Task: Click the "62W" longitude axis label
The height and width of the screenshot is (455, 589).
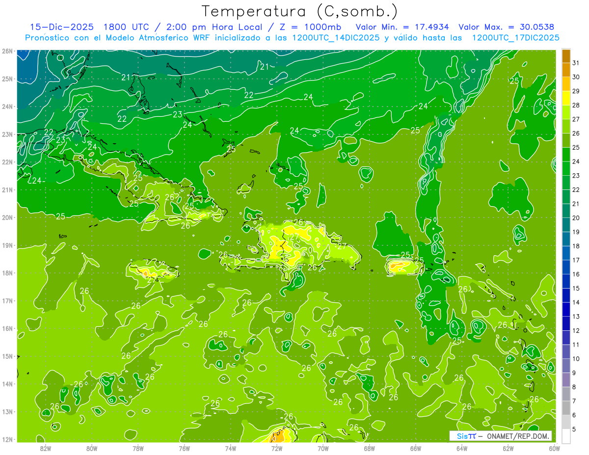Action: tap(508, 448)
